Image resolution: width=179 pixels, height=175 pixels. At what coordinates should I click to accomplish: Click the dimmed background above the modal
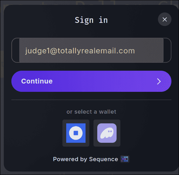[89, 2]
